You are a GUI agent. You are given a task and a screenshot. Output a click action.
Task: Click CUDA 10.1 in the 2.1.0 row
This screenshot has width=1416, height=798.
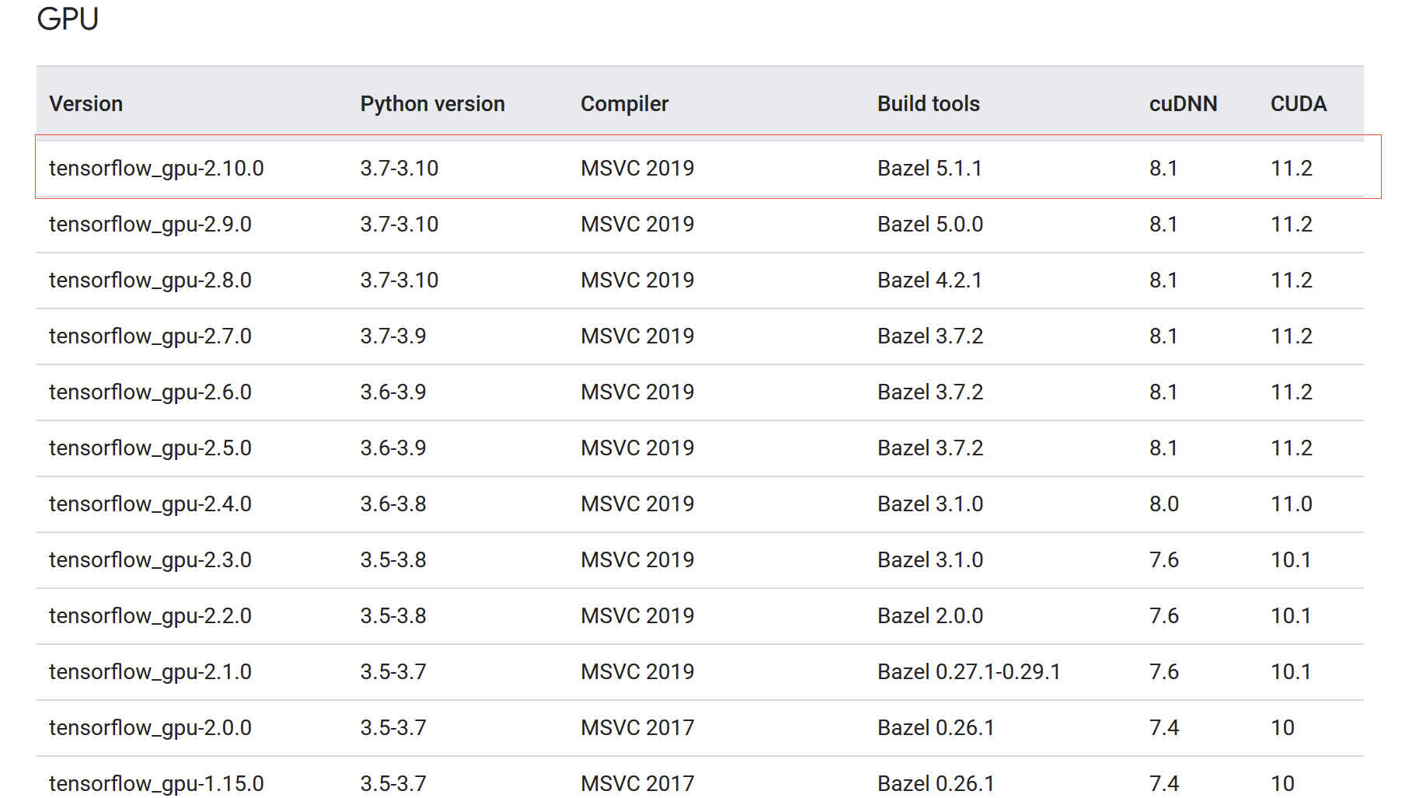(x=1291, y=671)
